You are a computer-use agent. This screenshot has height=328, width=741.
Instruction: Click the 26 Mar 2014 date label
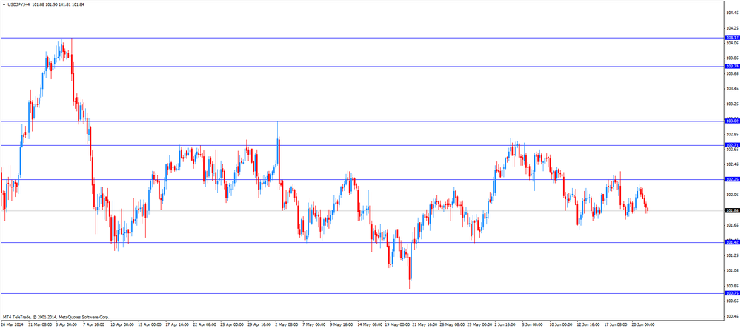pos(11,325)
